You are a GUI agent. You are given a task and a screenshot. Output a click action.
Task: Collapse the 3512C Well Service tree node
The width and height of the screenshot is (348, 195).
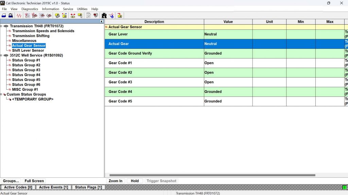click(x=1, y=55)
